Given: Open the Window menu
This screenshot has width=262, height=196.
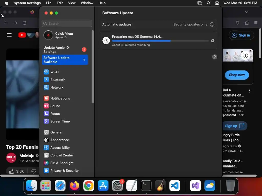Looking at the screenshot, I should click(x=87, y=3).
